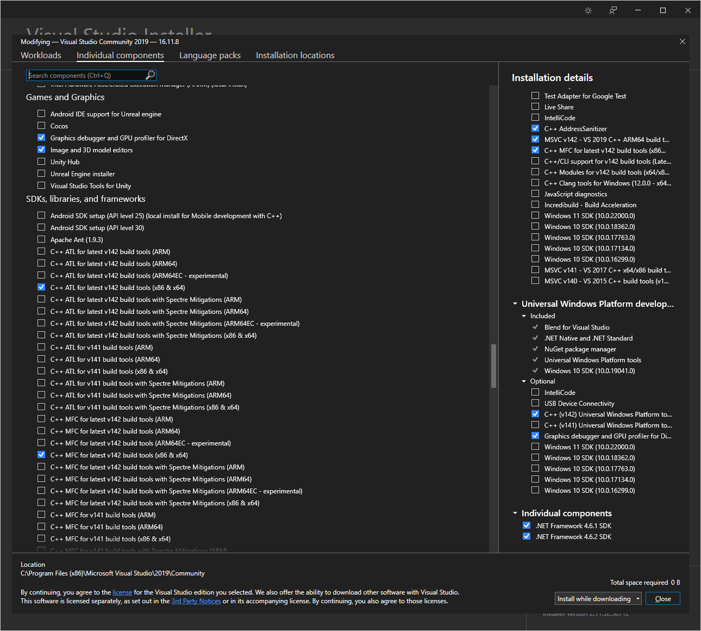Check Android IDE support for Unreal engine
Image resolution: width=701 pixels, height=631 pixels.
41,114
